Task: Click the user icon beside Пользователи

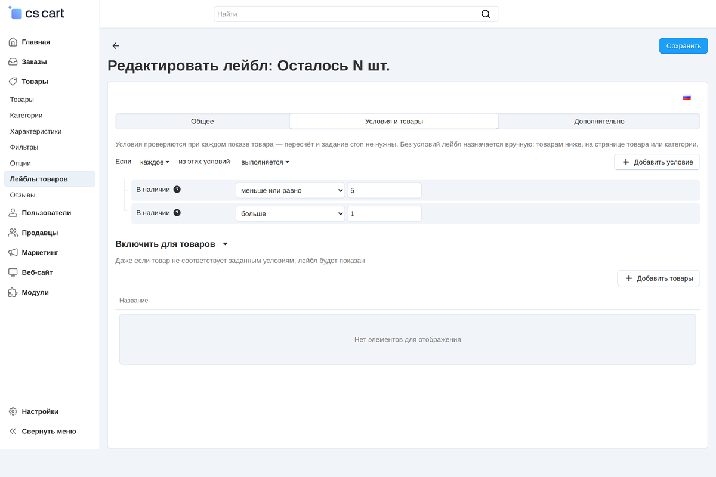Action: pyautogui.click(x=13, y=213)
